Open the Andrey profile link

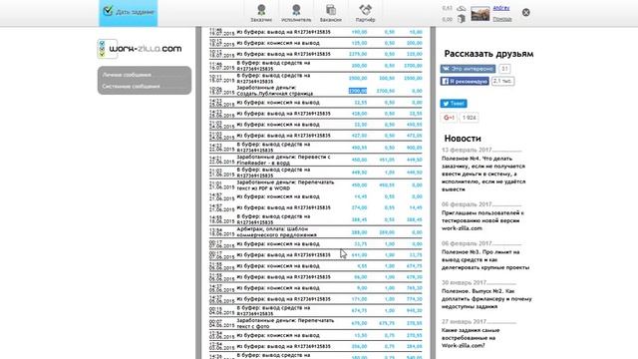tap(501, 8)
